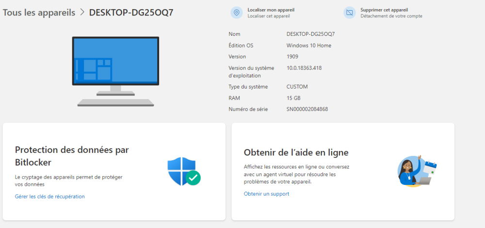Click the Bitlocker shield checkmark icon

tap(184, 171)
